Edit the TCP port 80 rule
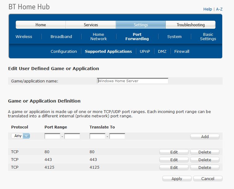Viewport: 234px width, 189px height. [x=174, y=152]
